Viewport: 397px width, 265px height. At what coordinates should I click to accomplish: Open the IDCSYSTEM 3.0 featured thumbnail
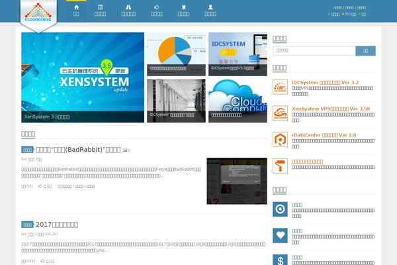[238, 54]
